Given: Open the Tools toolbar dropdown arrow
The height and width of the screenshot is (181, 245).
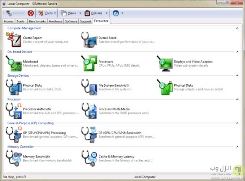Looking at the screenshot, I should pyautogui.click(x=55, y=13).
